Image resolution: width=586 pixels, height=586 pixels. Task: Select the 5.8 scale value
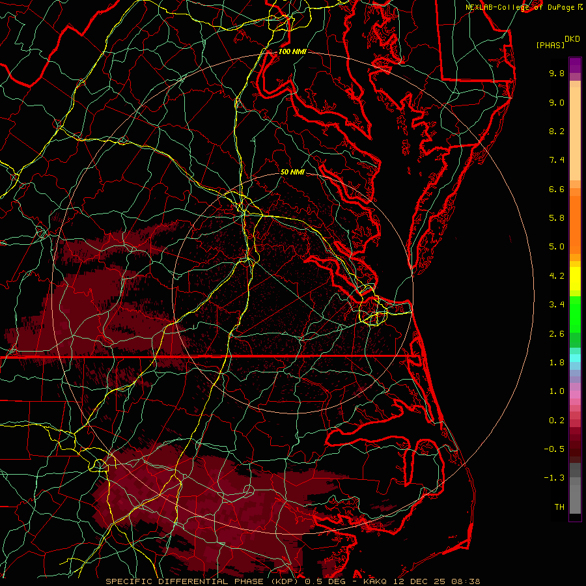[x=557, y=218]
